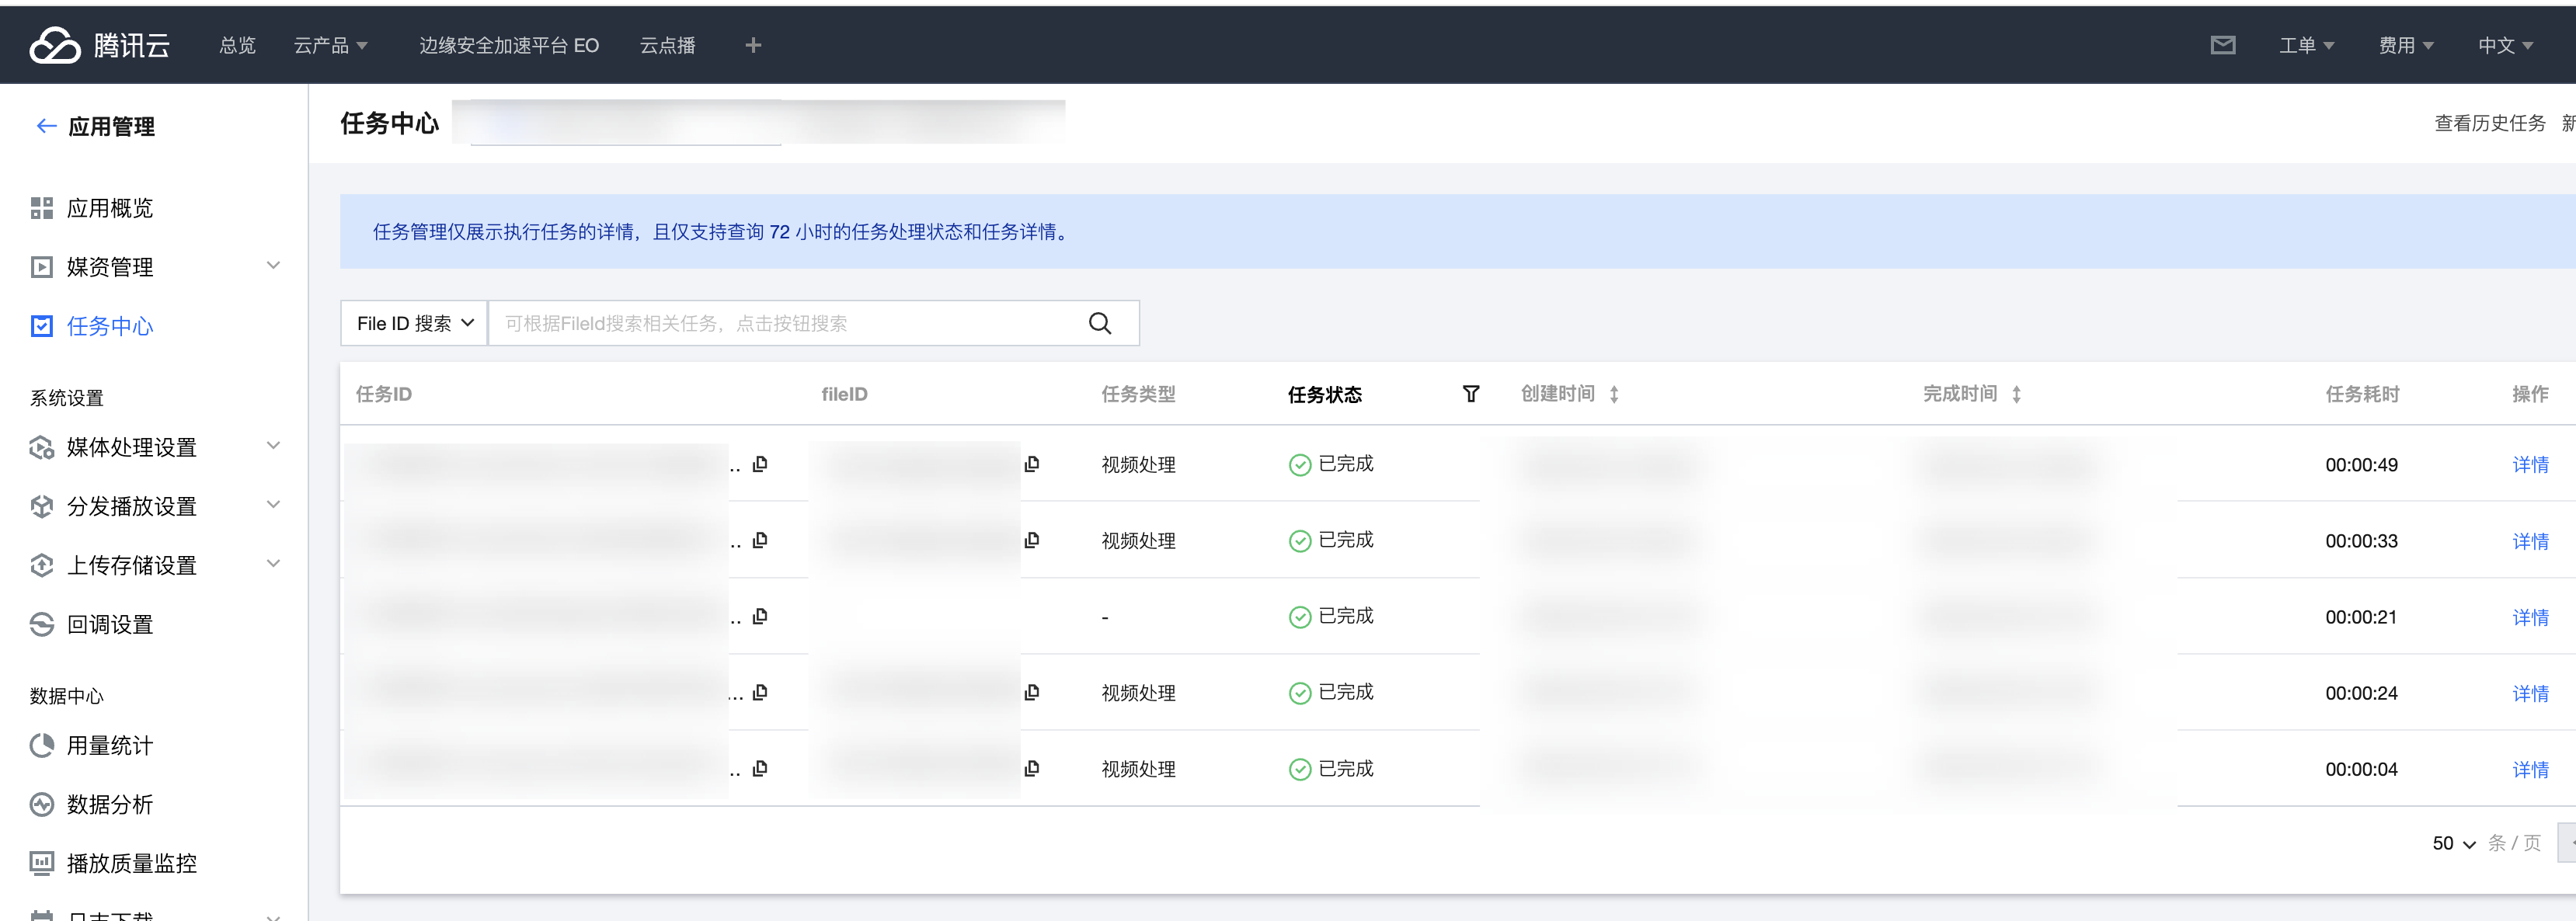Image resolution: width=2576 pixels, height=921 pixels.
Task: Expand the 媒资管理 sidebar section
Action: 272,266
